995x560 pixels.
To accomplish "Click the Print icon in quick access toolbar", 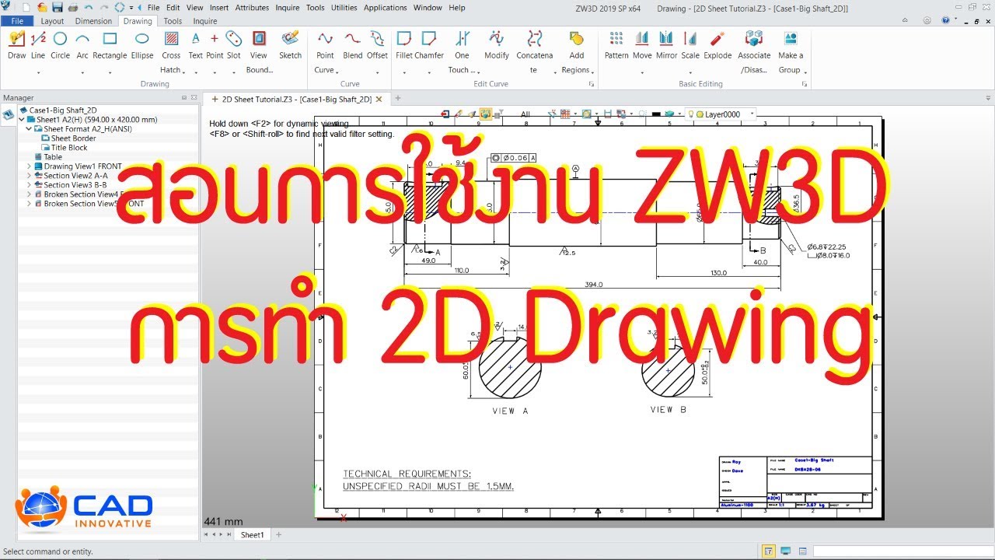I will [73, 7].
